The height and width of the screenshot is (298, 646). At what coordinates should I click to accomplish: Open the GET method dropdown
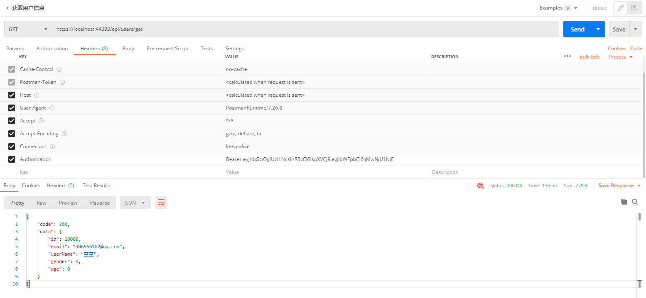coord(28,29)
